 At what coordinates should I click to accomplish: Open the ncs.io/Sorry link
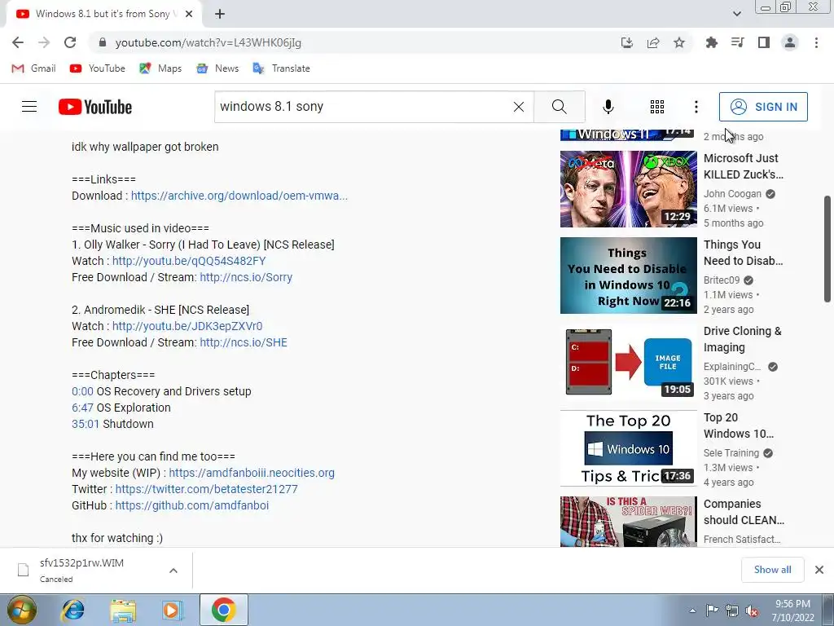pos(246,277)
